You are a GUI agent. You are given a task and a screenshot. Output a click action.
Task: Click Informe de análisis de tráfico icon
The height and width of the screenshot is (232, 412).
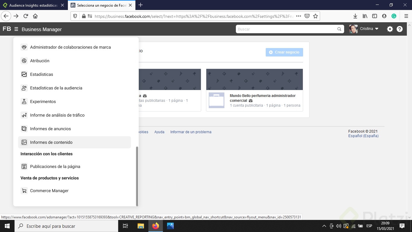point(24,115)
